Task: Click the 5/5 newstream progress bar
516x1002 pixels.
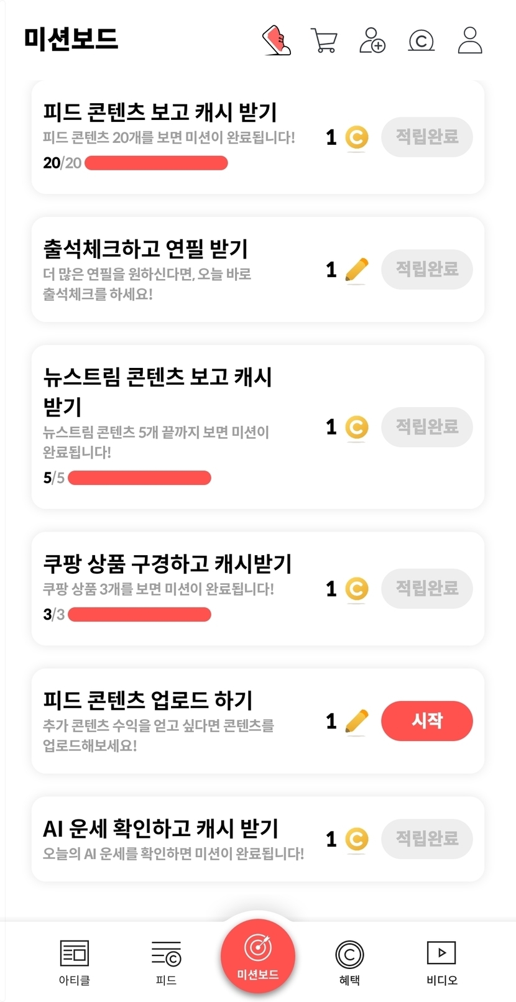Action: (139, 478)
